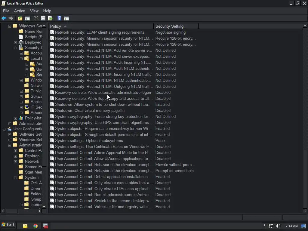Open the Action menu

(x=20, y=11)
